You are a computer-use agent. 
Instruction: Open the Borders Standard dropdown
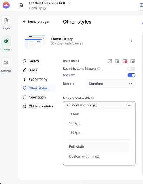click(x=111, y=84)
